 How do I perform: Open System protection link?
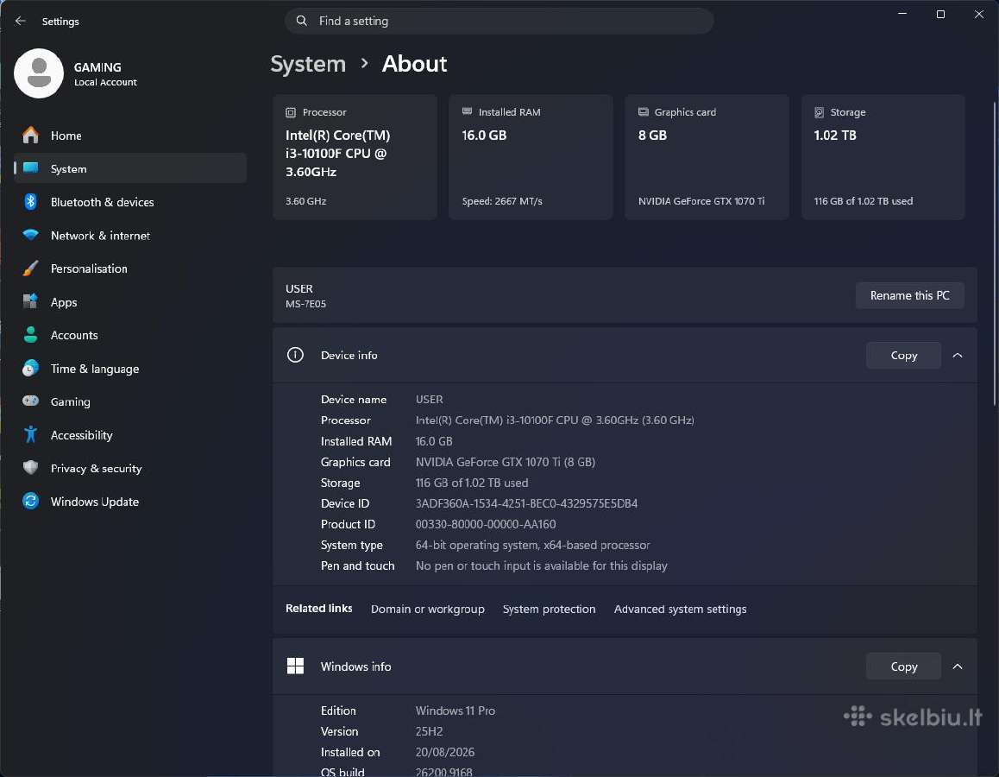550,609
